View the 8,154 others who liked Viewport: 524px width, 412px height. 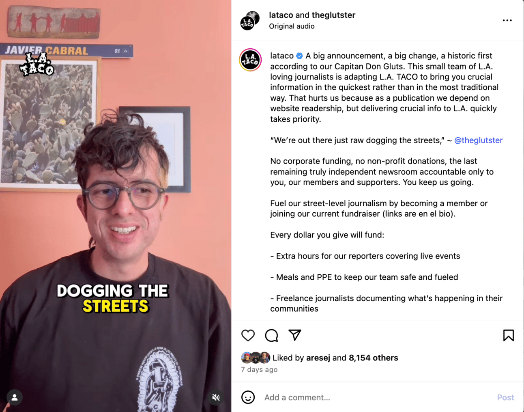[374, 358]
